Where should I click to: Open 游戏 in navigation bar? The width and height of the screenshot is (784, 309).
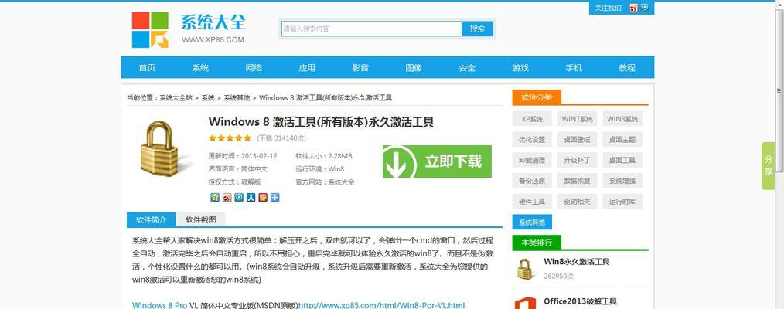coord(520,68)
